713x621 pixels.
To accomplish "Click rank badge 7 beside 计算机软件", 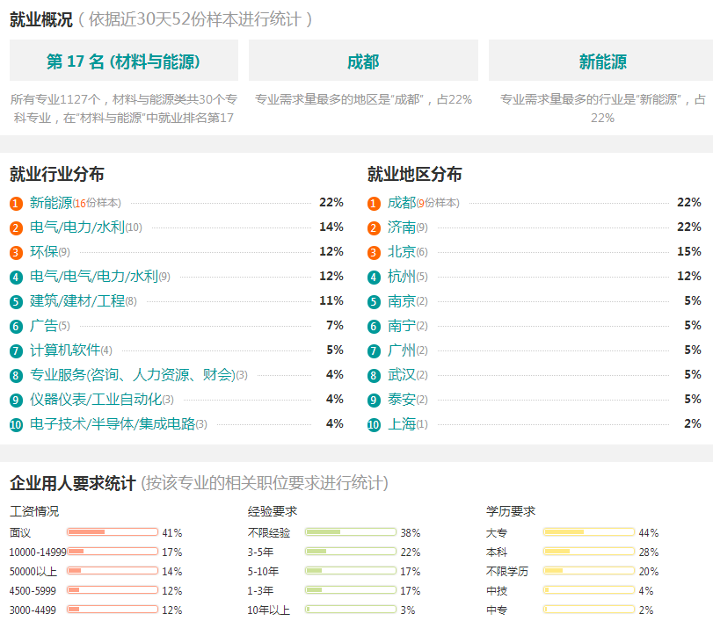I will pyautogui.click(x=16, y=350).
